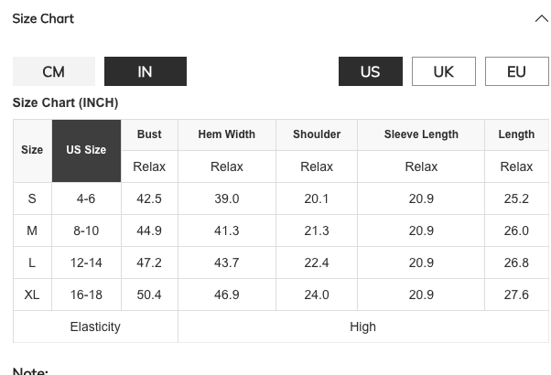Select the S size row label
Screen dimensions: 551x375
[32, 198]
